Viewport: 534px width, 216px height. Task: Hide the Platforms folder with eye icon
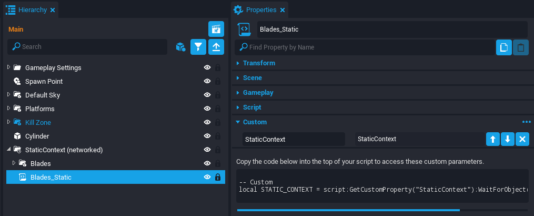tap(207, 109)
